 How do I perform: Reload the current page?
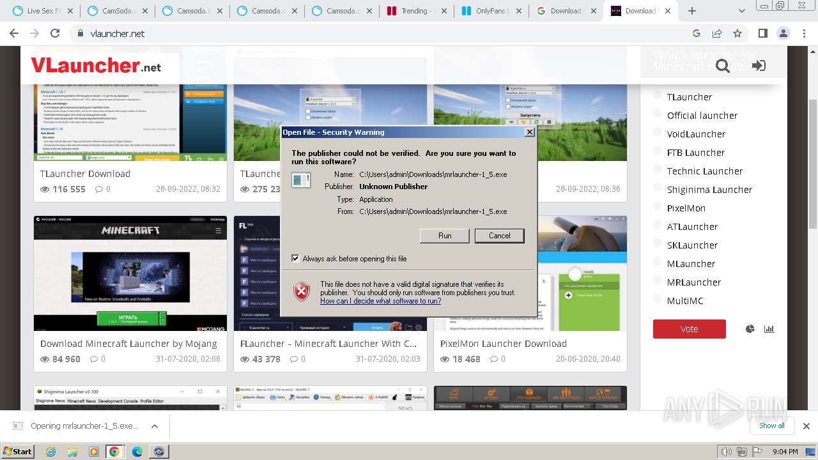pos(55,34)
